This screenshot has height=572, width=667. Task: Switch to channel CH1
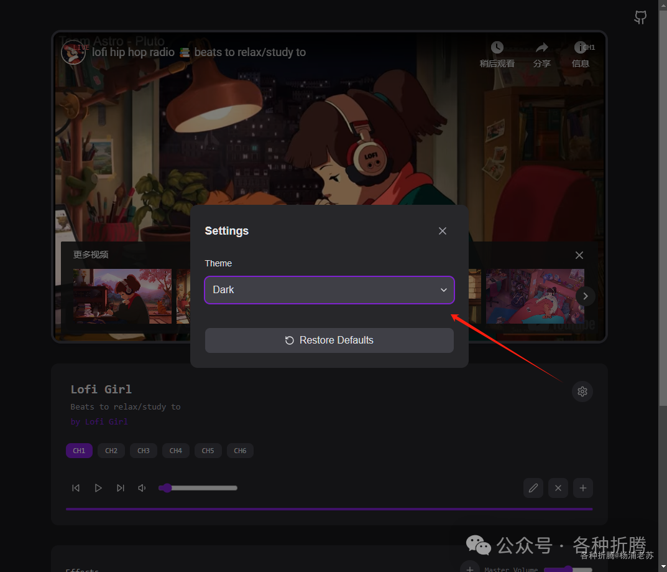pyautogui.click(x=79, y=451)
